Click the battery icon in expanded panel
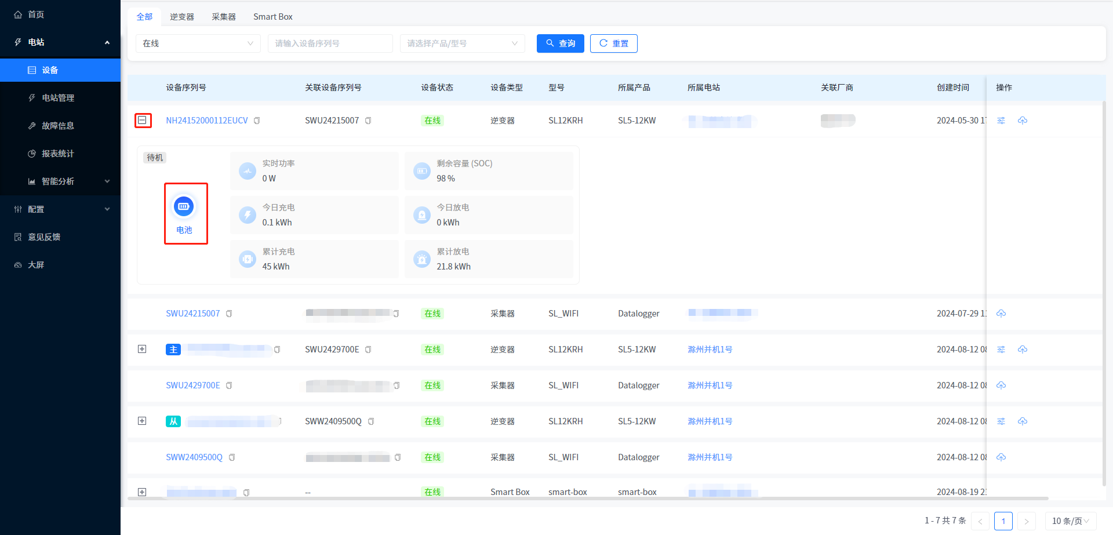Image resolution: width=1113 pixels, height=535 pixels. [184, 207]
